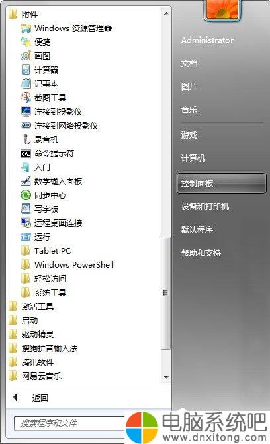Open 设备和打印机 menu entry

(x=205, y=206)
